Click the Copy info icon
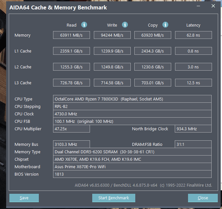Image resolution: width=222 pixels, height=209 pixels. [x=165, y=25]
